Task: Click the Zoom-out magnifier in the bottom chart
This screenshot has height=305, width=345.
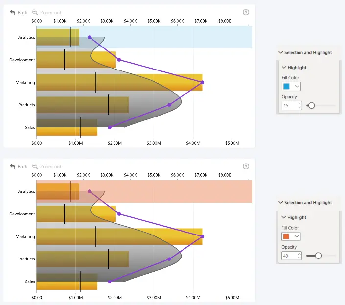Action: (x=35, y=166)
